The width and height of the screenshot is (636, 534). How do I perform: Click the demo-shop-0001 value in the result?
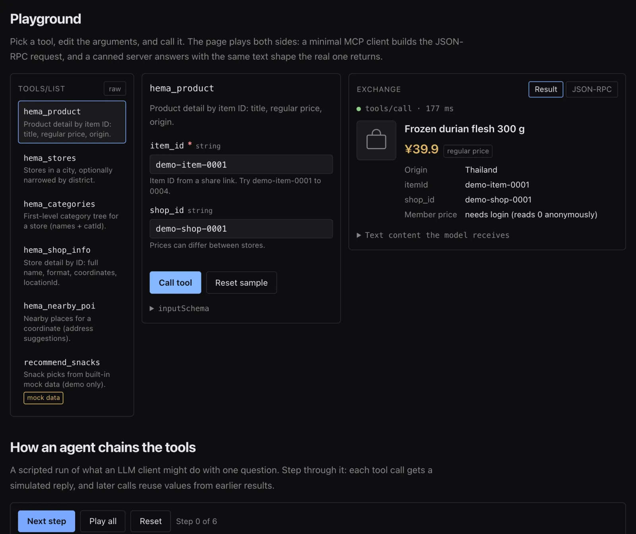(498, 199)
